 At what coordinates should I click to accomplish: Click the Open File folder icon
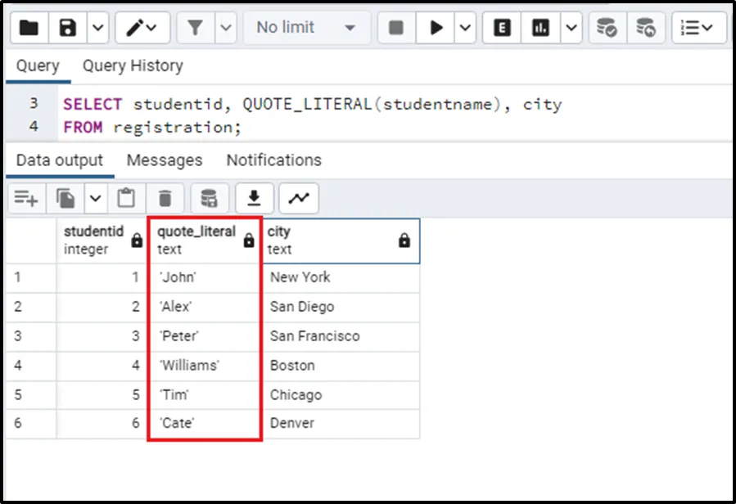click(x=29, y=28)
